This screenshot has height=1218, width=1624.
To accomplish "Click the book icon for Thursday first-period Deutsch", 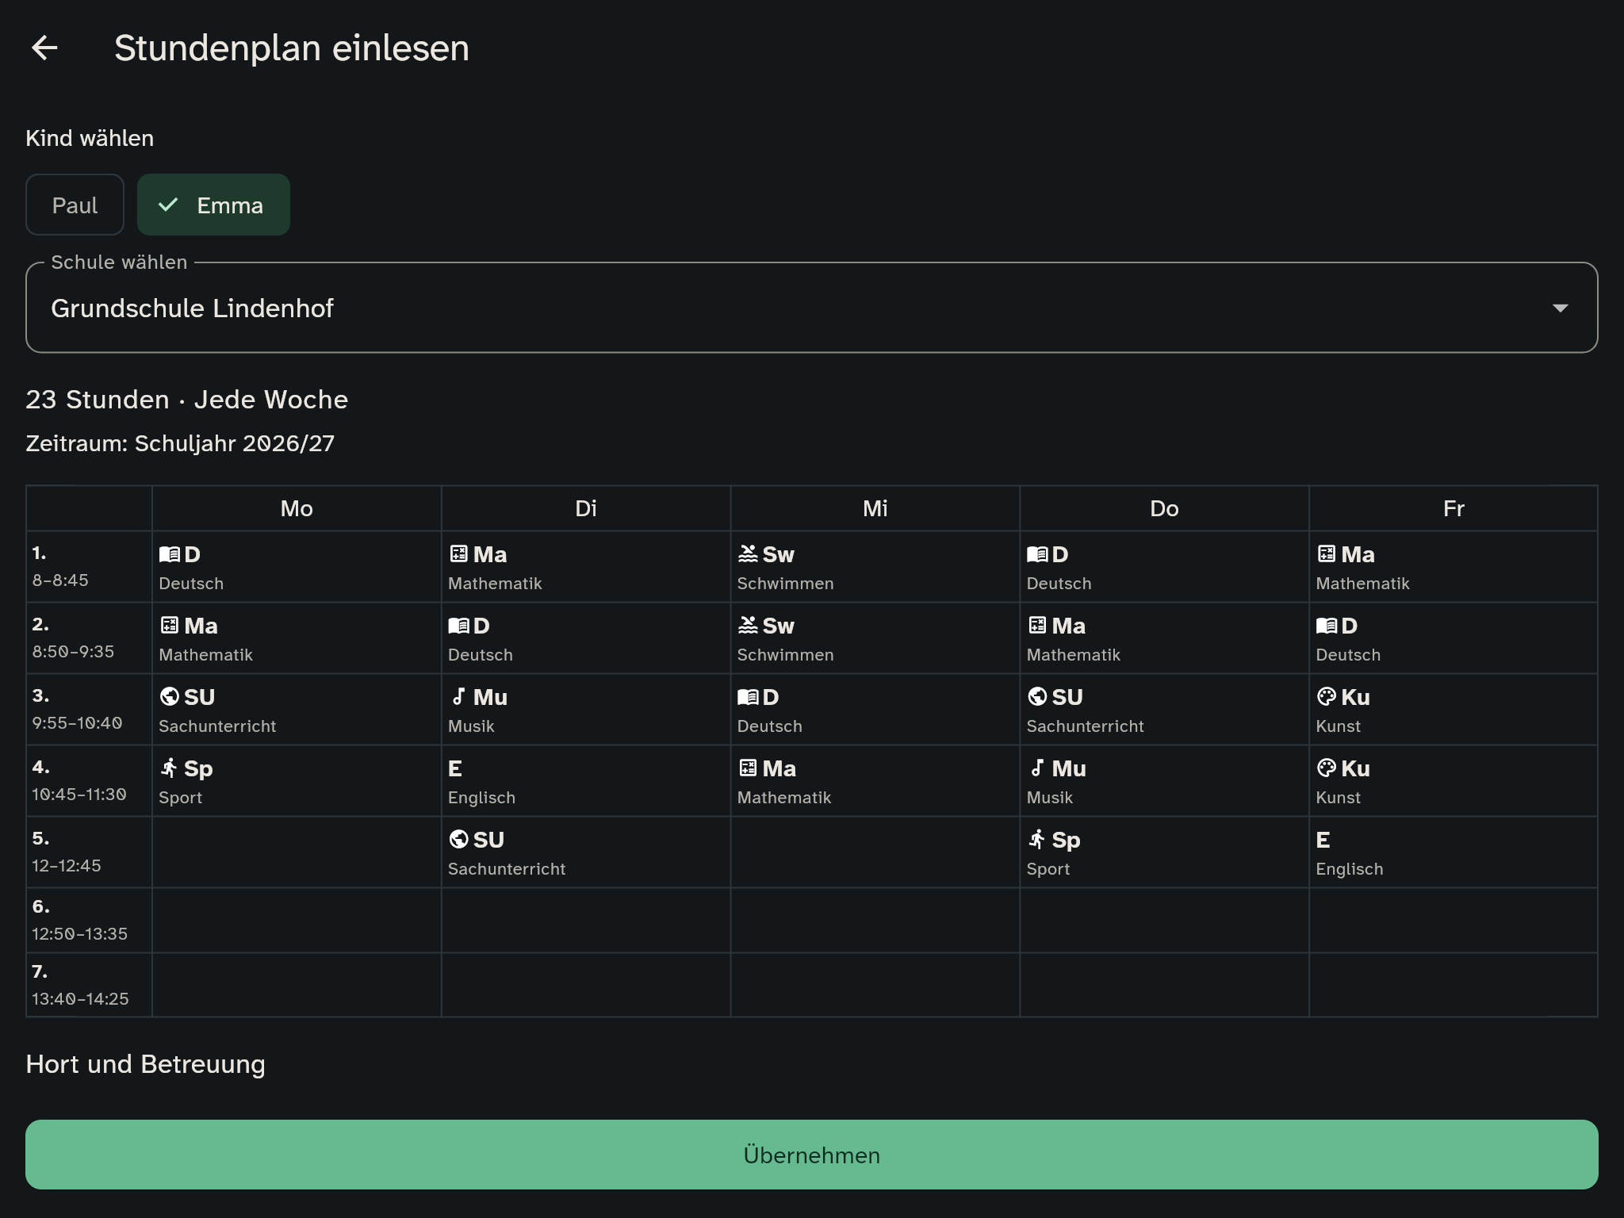I will click(1037, 554).
